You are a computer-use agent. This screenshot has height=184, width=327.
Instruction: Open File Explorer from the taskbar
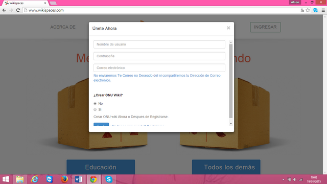pyautogui.click(x=20, y=179)
